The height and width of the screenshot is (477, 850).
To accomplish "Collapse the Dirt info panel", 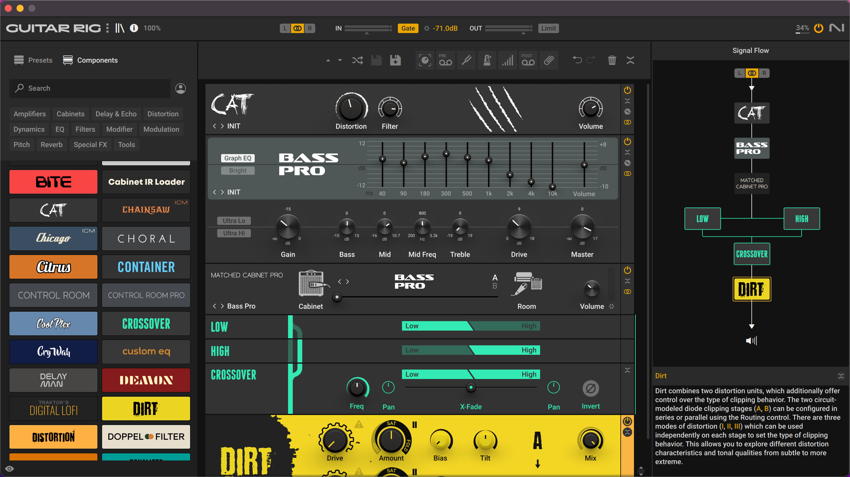I will [841, 376].
